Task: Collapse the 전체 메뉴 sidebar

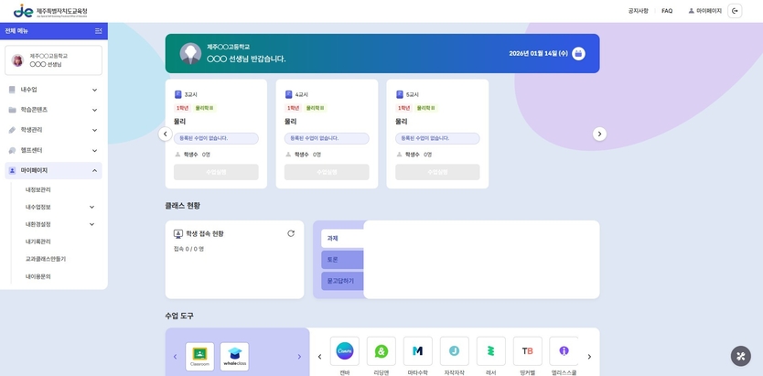Action: 98,31
